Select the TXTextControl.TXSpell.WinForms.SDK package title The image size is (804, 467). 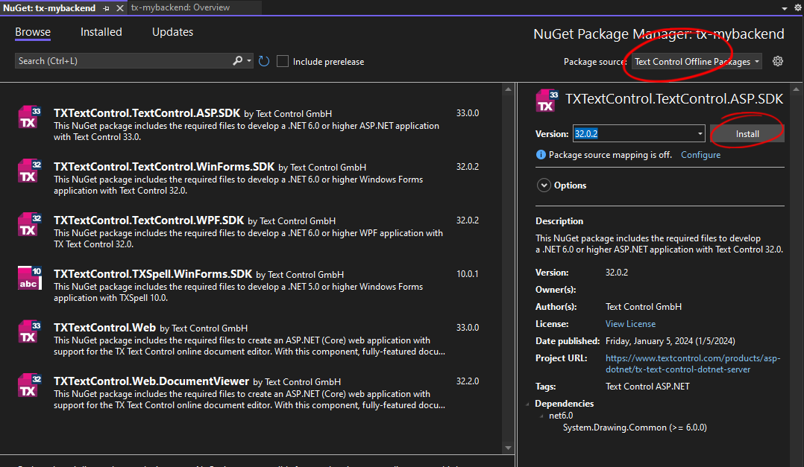[x=153, y=274]
